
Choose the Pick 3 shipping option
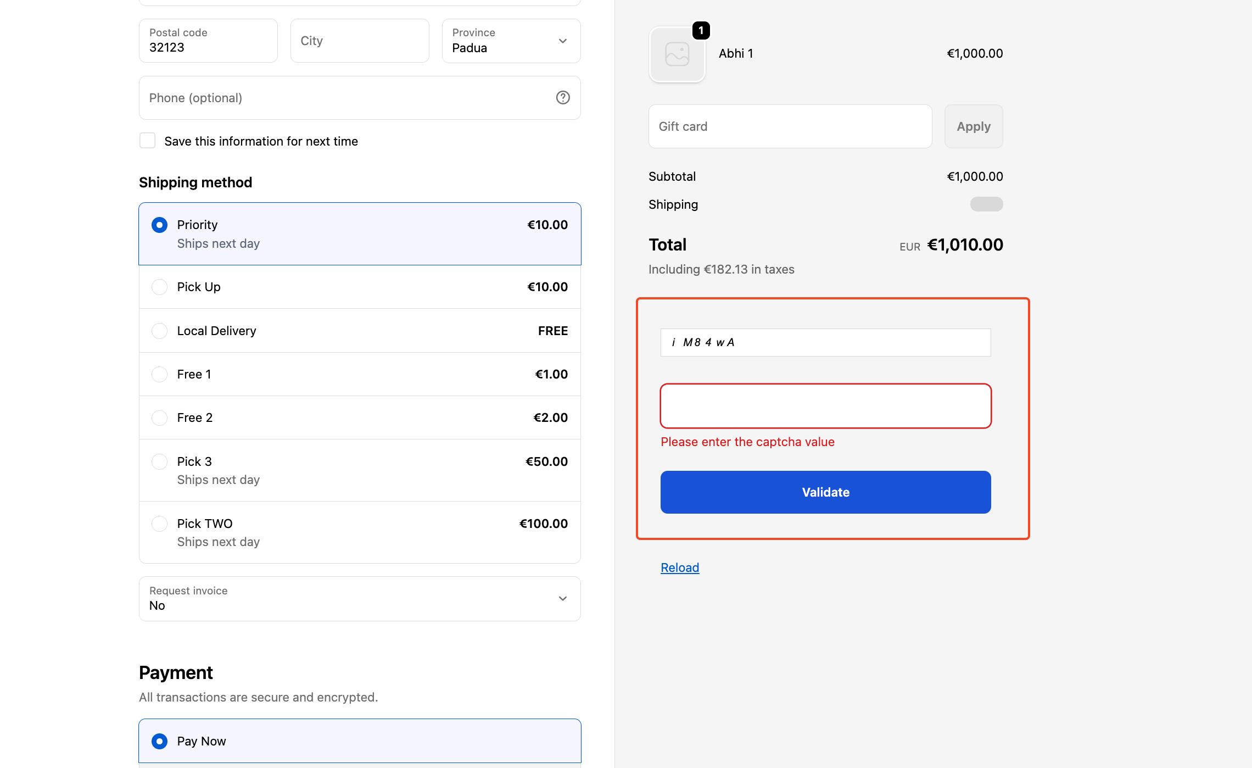[160, 461]
